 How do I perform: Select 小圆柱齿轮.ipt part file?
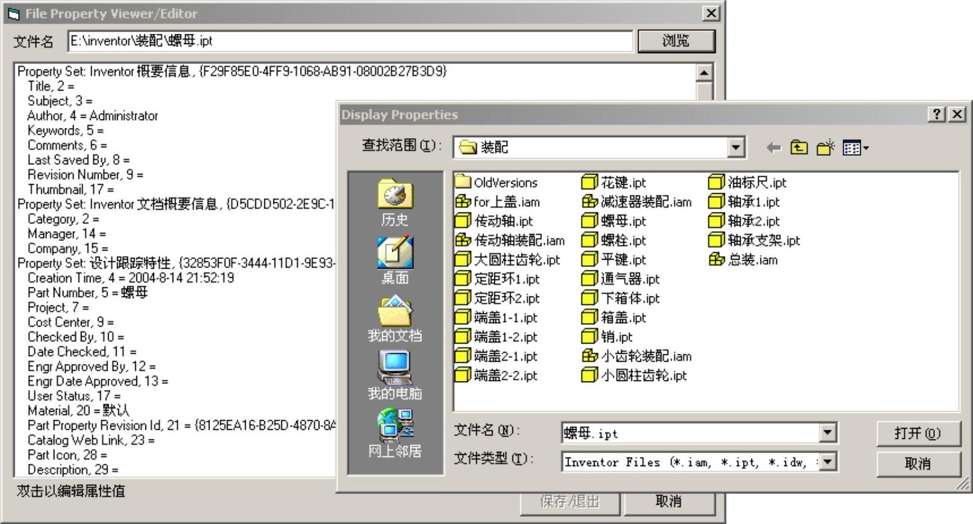(x=634, y=375)
